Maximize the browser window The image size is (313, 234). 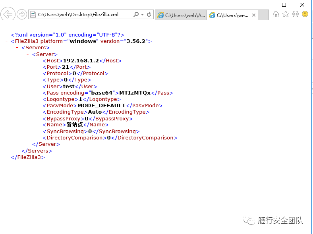click(284, 5)
